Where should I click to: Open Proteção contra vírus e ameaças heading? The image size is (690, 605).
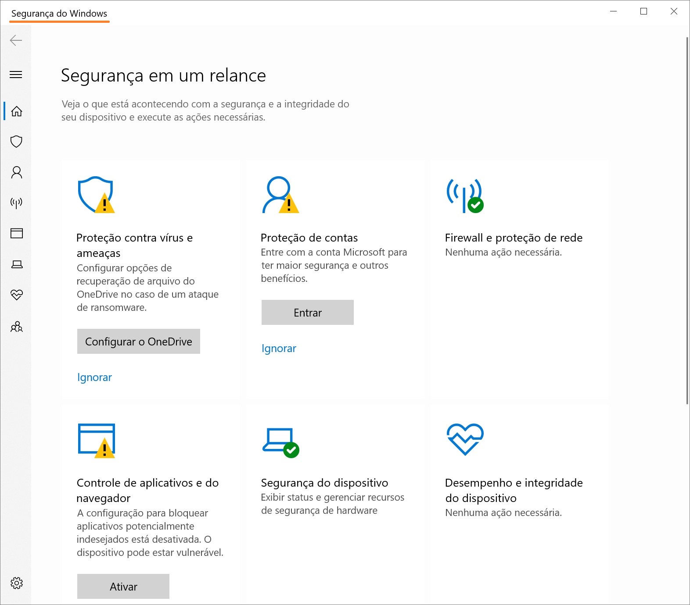(134, 246)
